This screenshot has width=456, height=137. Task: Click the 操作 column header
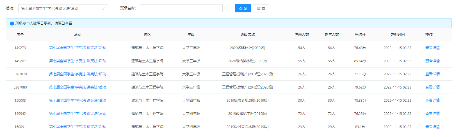tap(429, 34)
